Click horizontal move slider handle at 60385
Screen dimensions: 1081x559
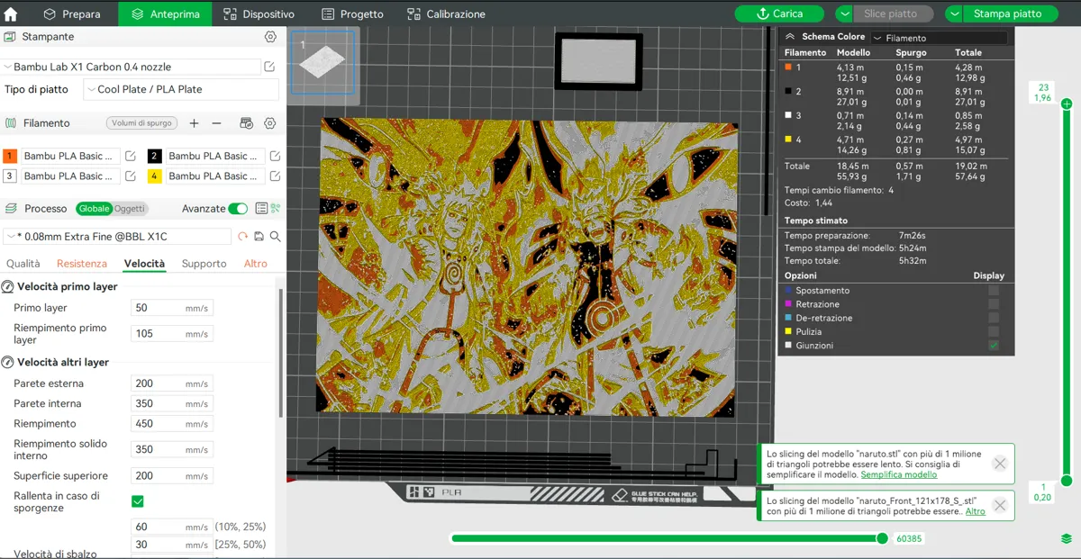tap(882, 538)
